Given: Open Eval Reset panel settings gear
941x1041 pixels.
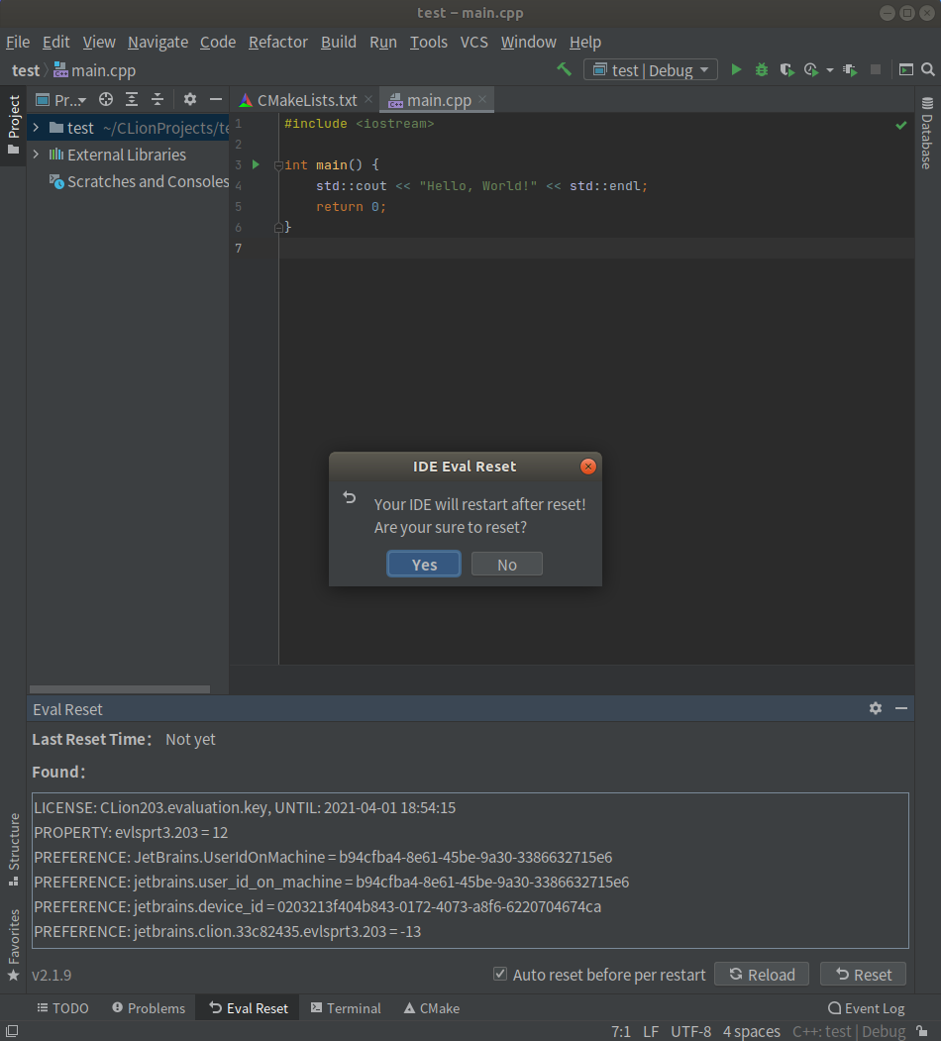Looking at the screenshot, I should (x=876, y=708).
